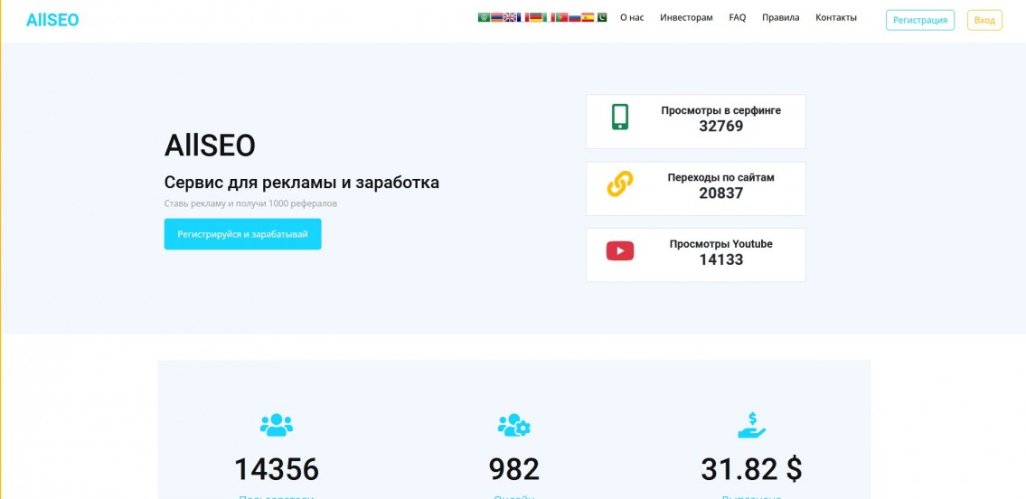This screenshot has height=499, width=1026.
Task: Click the green smartphone surfing icon
Action: (619, 117)
